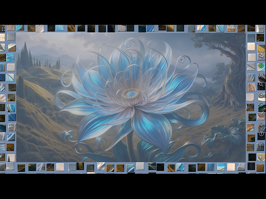
Task: Pick the black puzzle piece under the help icon
Action: tap(261, 136)
